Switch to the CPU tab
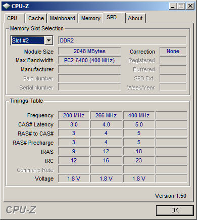The width and height of the screenshot is (197, 220). (x=14, y=18)
